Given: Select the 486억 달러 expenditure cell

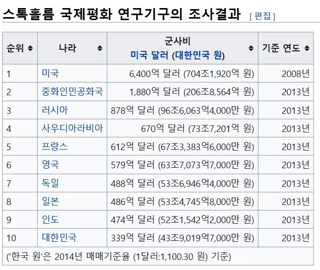Looking at the screenshot, I should click(182, 201).
